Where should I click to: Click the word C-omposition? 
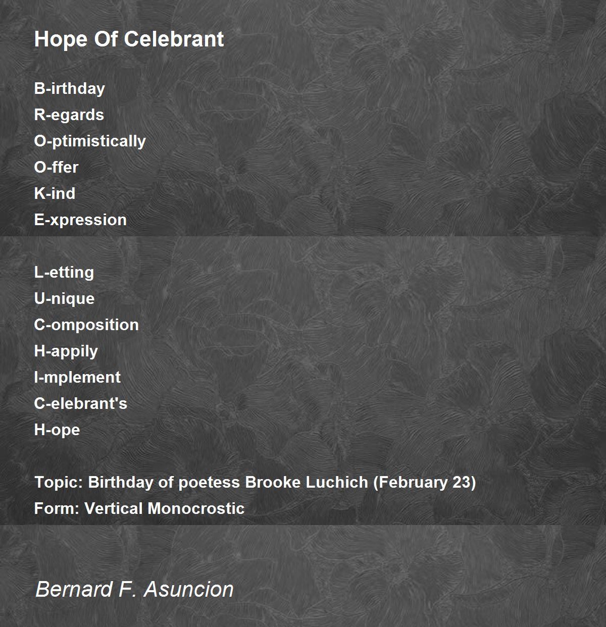point(86,325)
